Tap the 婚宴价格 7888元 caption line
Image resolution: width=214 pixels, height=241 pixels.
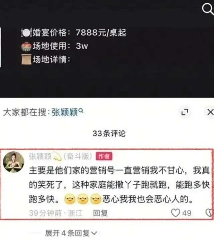tap(74, 33)
